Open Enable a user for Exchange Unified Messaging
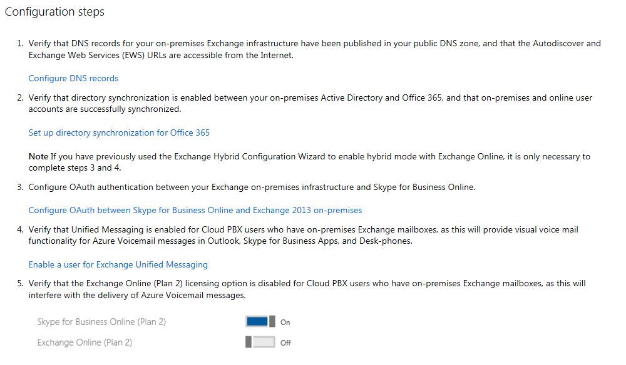The width and height of the screenshot is (626, 365). click(x=118, y=264)
